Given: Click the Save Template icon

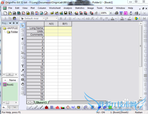Looking at the screenshot, I should pyautogui.click(x=70, y=13).
